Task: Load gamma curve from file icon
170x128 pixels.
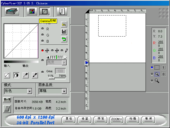Action: tap(64, 24)
